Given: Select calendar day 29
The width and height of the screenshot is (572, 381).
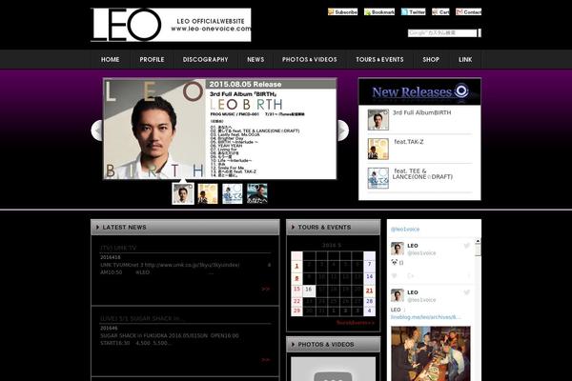Looking at the screenshot, I should (296, 311).
